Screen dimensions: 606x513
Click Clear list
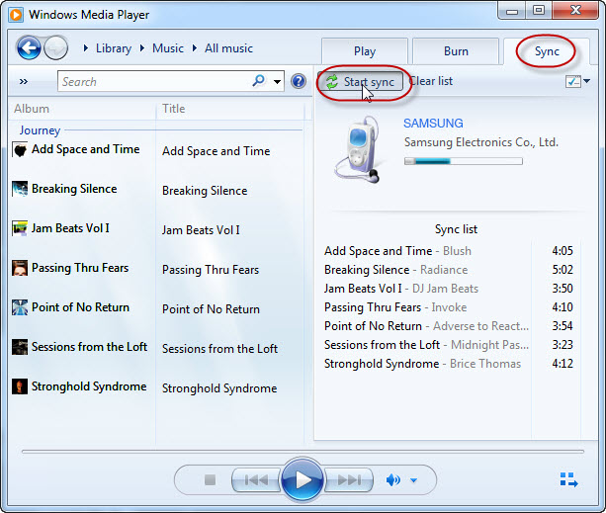431,81
